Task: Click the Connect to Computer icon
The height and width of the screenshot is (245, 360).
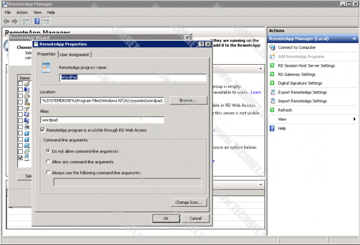Action: pos(272,48)
